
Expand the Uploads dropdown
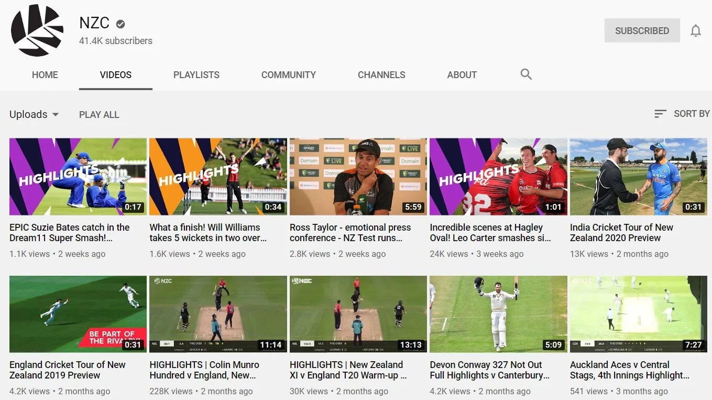[34, 114]
